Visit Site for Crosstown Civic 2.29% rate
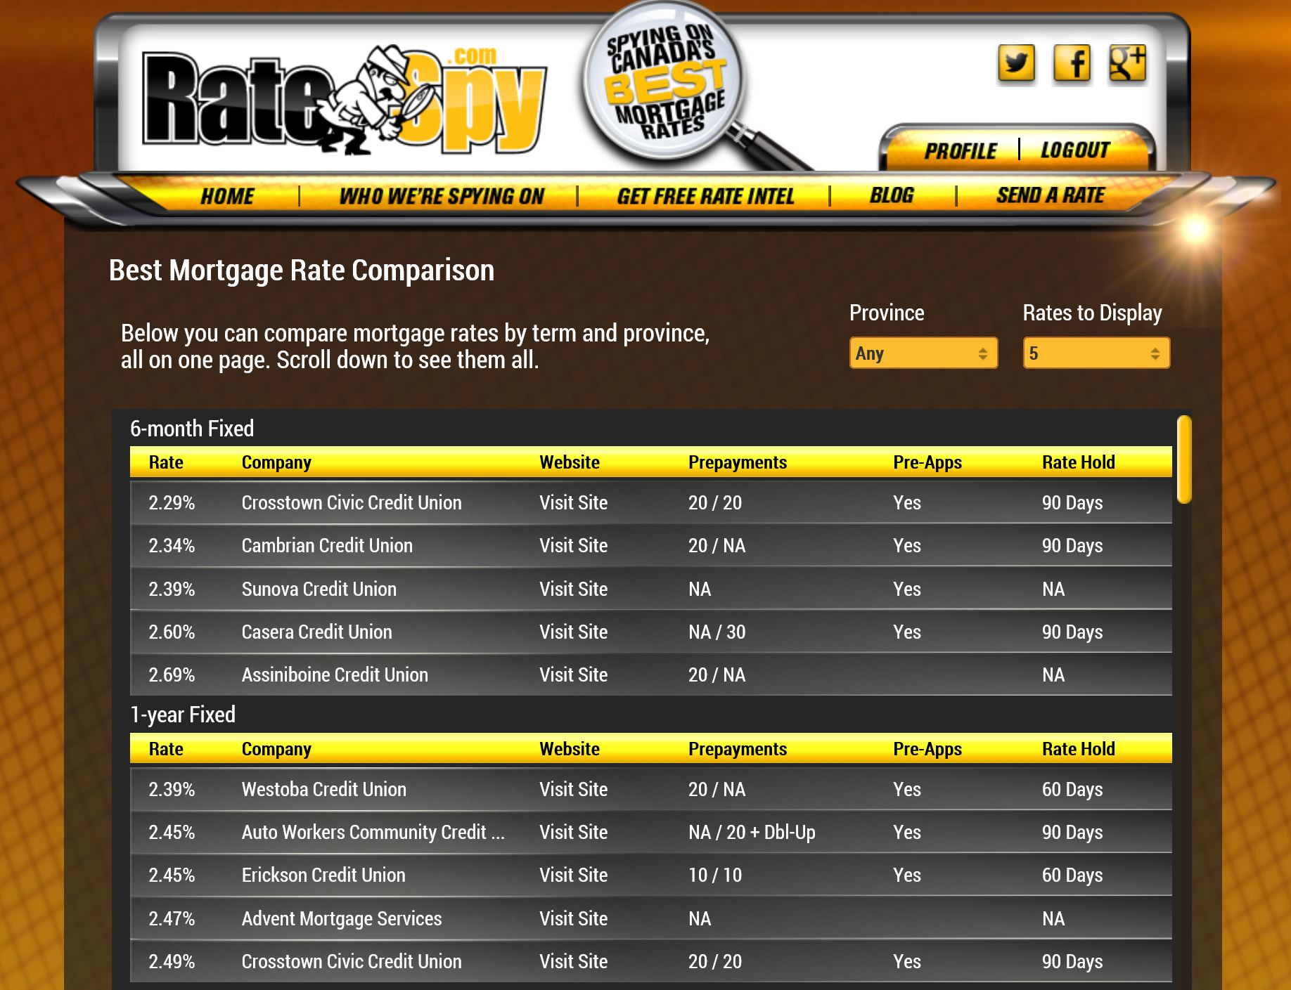The image size is (1291, 990). coord(573,502)
